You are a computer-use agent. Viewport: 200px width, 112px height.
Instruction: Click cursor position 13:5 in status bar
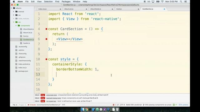(x=63, y=105)
